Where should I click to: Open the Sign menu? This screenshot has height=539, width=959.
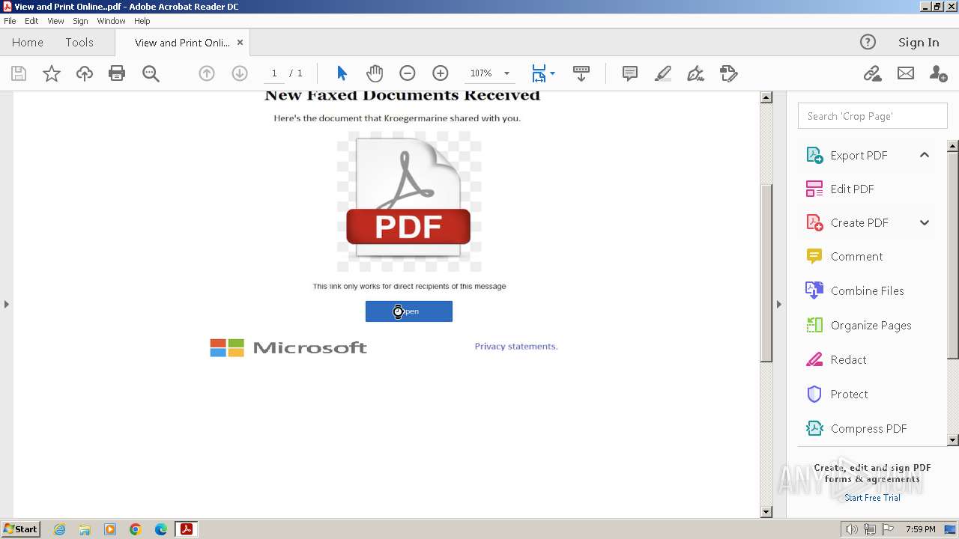click(x=80, y=21)
